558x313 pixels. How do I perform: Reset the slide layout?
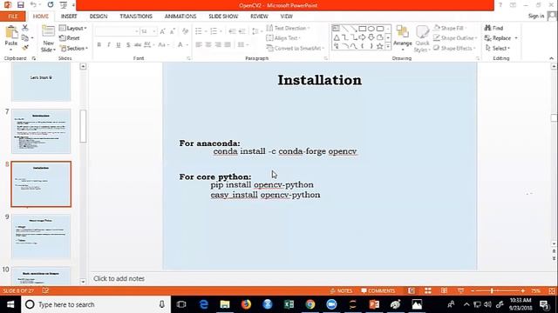tap(70, 38)
